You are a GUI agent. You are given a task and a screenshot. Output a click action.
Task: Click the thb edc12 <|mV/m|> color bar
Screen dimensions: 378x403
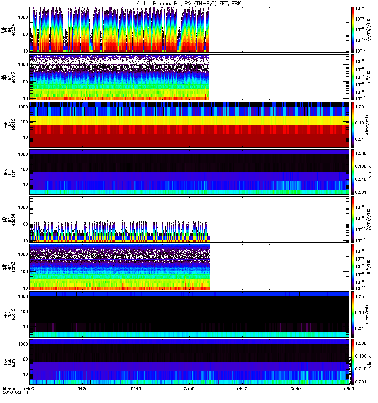pos(353,124)
